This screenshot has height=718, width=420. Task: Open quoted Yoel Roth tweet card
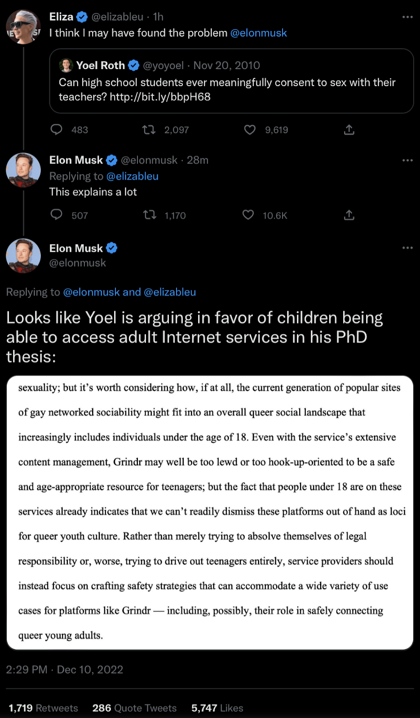point(231,81)
